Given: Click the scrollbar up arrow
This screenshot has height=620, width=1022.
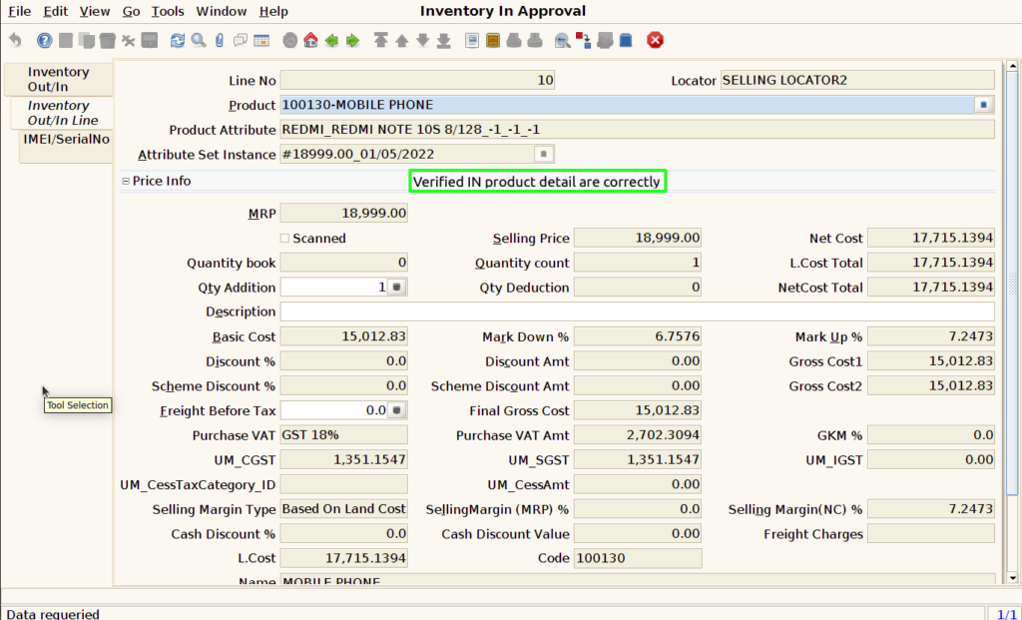Looking at the screenshot, I should 1012,66.
